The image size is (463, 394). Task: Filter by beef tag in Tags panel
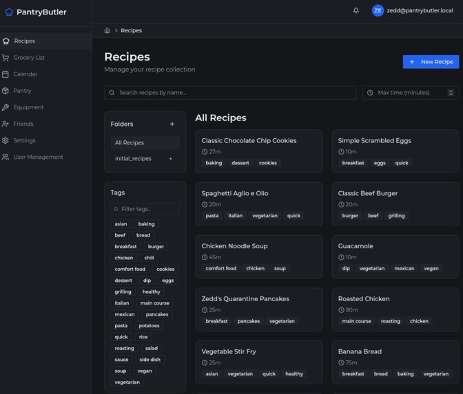(120, 235)
